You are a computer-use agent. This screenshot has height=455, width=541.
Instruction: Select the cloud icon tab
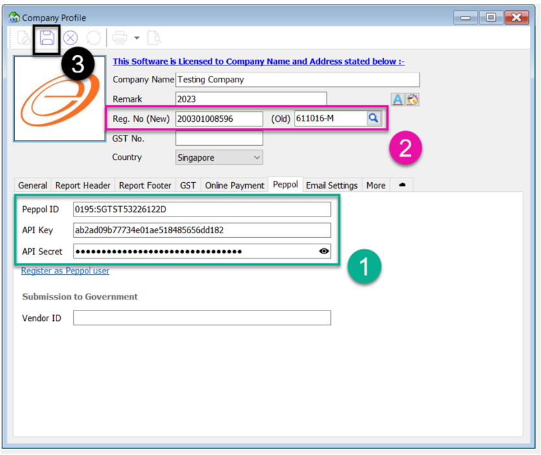tap(402, 185)
